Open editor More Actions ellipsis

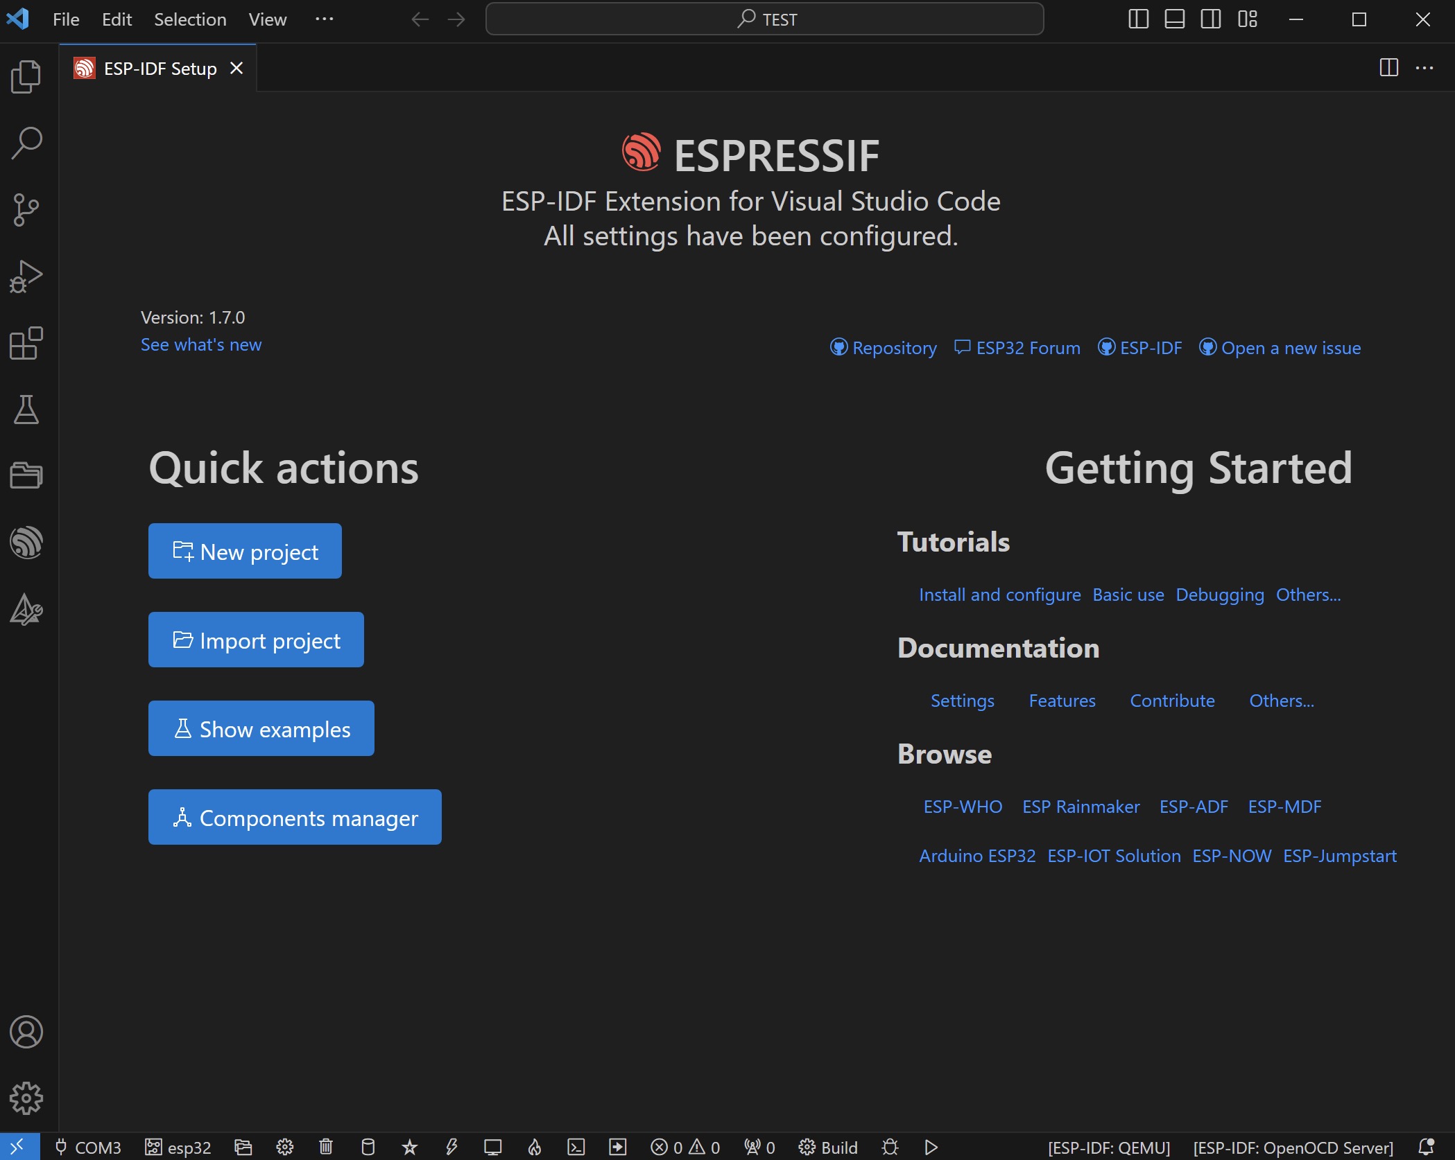[x=1424, y=68]
